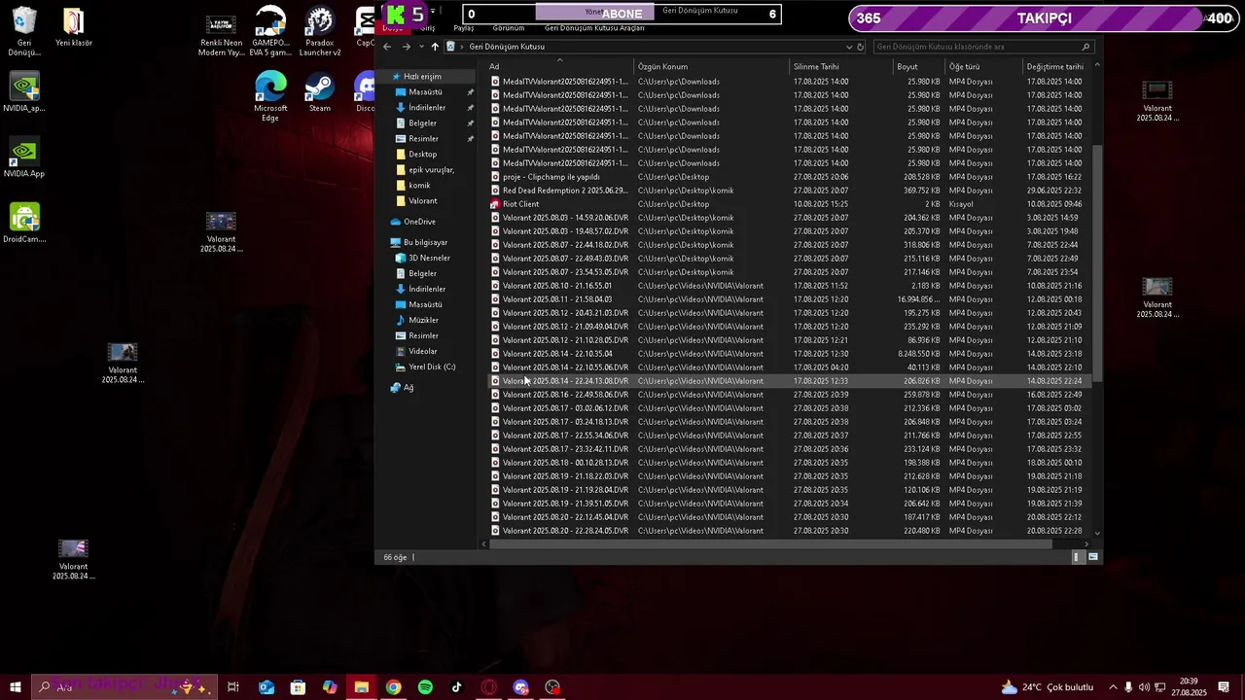
Task: Click File Explorer taskbar icon
Action: click(361, 687)
